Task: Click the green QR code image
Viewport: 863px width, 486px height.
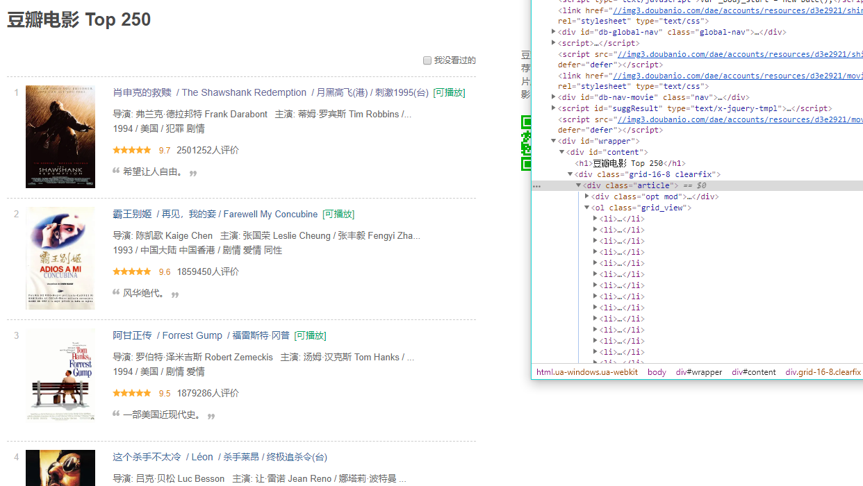Action: (526, 143)
